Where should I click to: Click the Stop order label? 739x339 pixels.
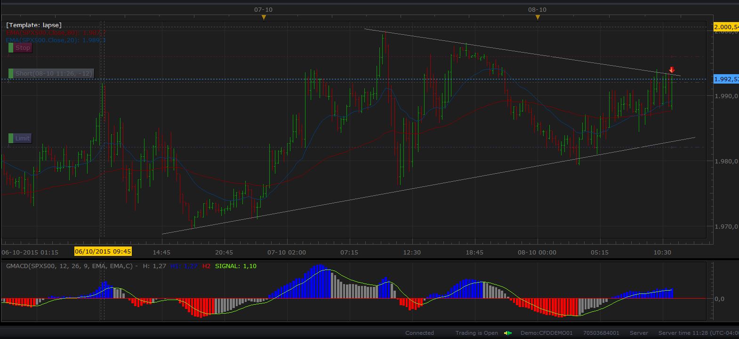tap(20, 47)
